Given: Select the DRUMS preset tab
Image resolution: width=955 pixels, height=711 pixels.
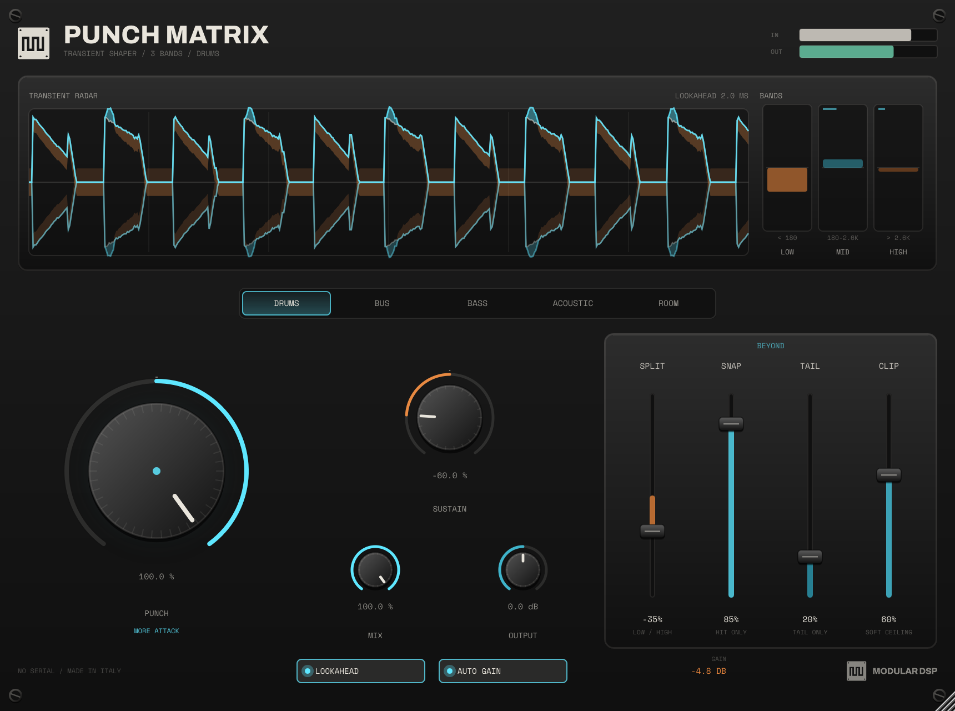Looking at the screenshot, I should (286, 303).
